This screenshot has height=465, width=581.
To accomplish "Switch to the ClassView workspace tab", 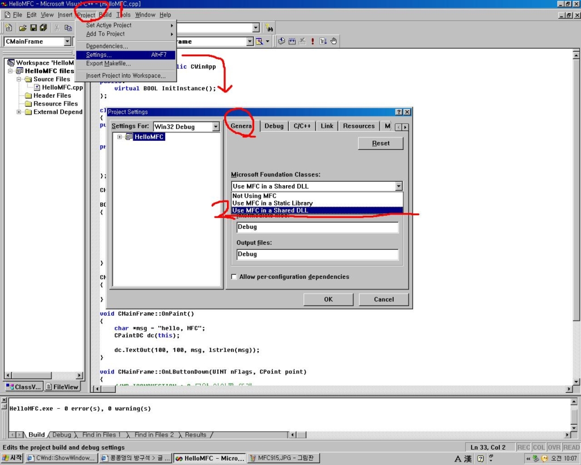I will click(24, 387).
